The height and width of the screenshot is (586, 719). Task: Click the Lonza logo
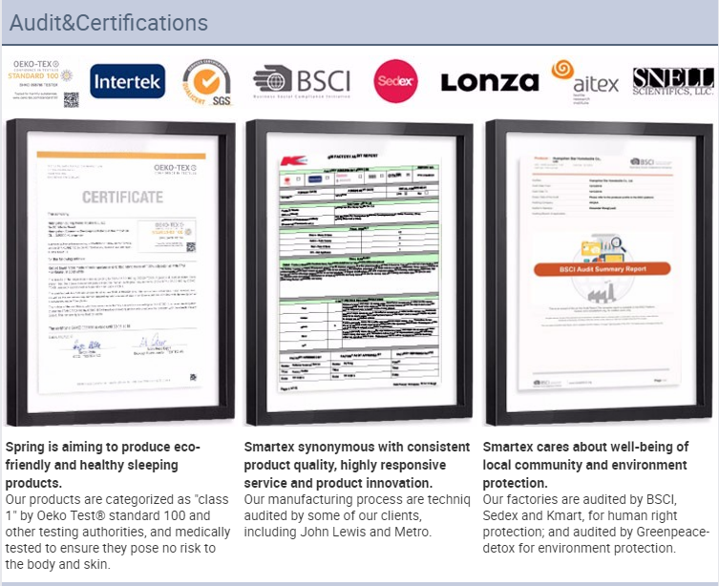tap(490, 82)
